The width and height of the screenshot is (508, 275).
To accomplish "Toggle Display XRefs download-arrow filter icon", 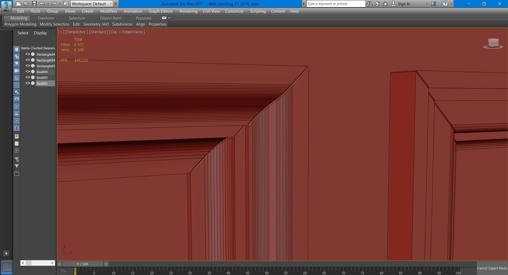I will (17, 99).
